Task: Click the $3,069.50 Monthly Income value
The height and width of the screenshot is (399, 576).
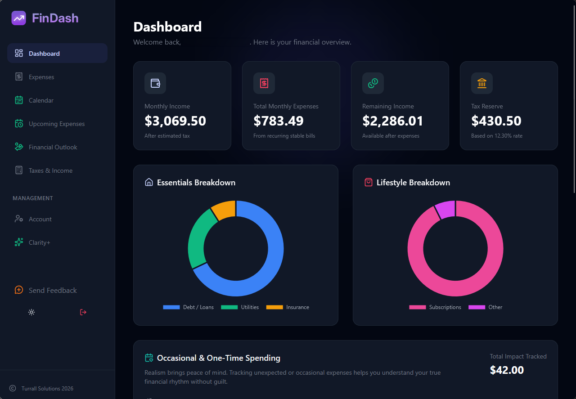Action: pos(175,121)
